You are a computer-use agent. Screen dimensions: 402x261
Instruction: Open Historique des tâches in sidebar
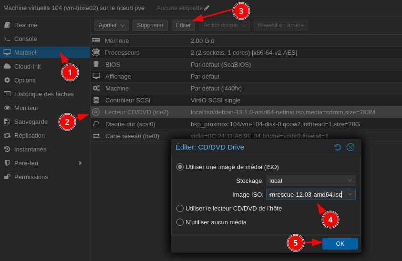point(44,94)
